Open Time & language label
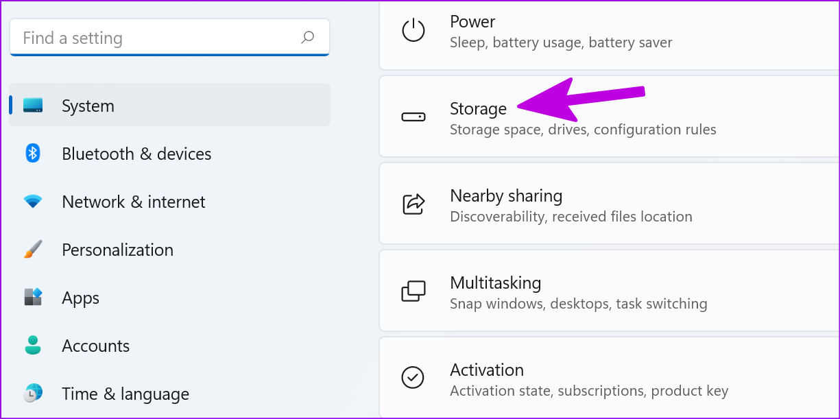The width and height of the screenshot is (840, 419). (125, 394)
